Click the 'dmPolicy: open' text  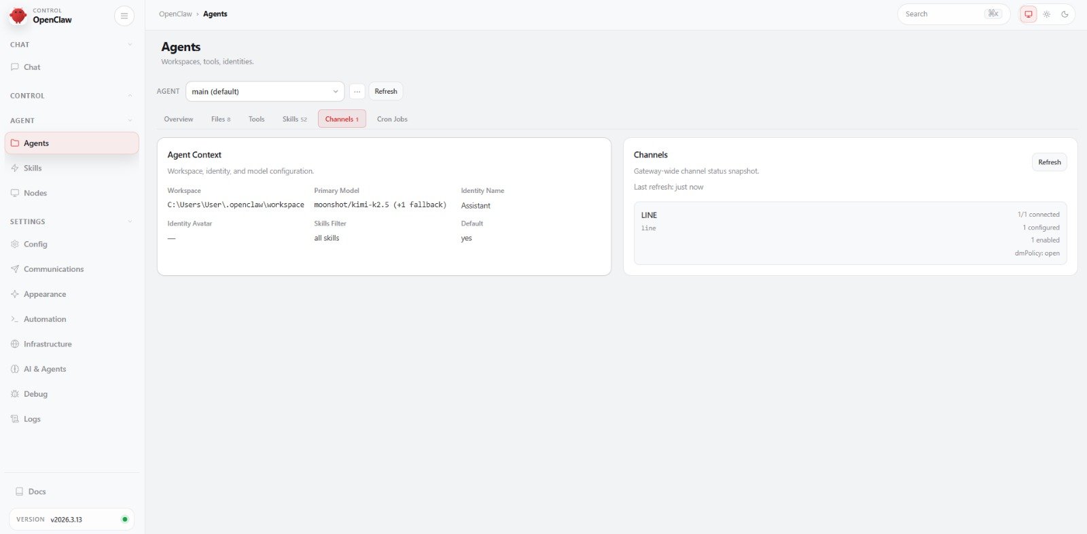tap(1037, 253)
